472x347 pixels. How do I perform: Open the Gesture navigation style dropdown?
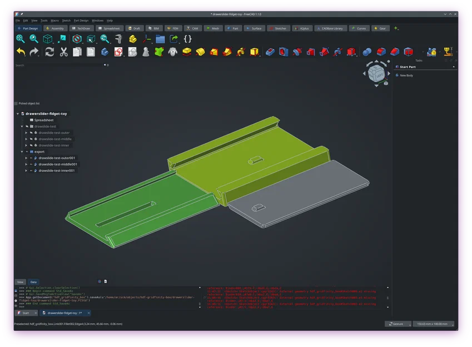(x=398, y=324)
